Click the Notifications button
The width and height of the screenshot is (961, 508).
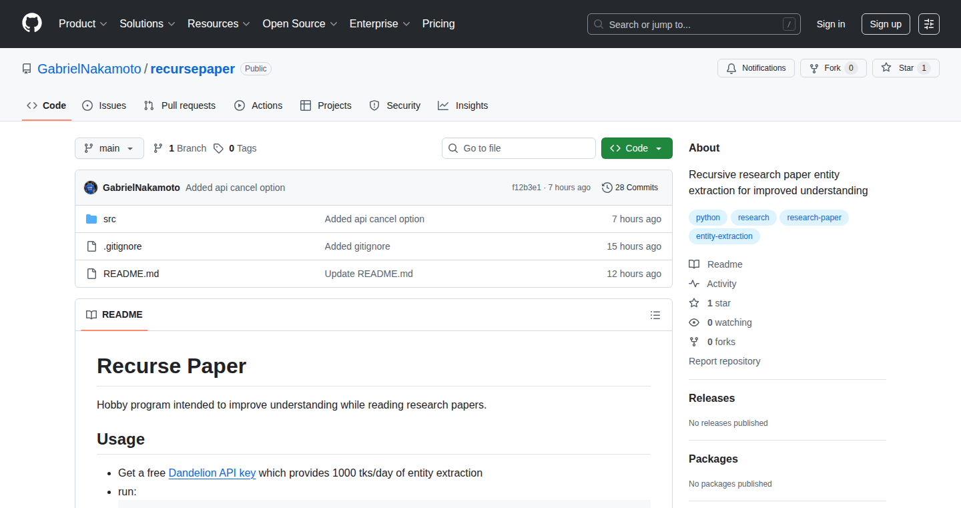pos(756,68)
